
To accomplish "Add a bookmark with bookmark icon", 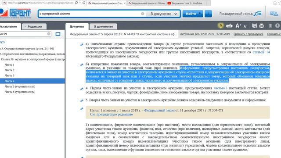I will point(270,26).
